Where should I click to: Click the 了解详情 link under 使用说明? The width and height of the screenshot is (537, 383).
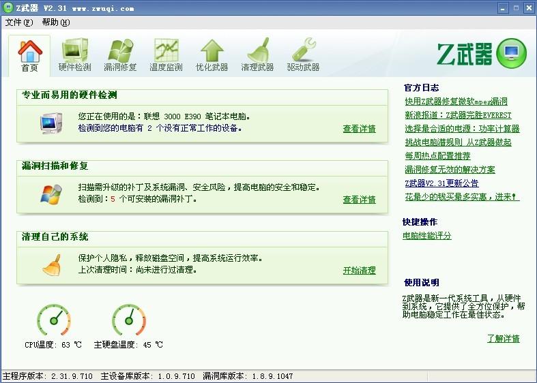[504, 339]
